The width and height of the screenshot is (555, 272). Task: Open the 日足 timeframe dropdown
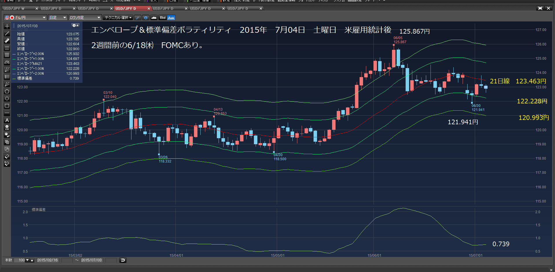coord(58,18)
